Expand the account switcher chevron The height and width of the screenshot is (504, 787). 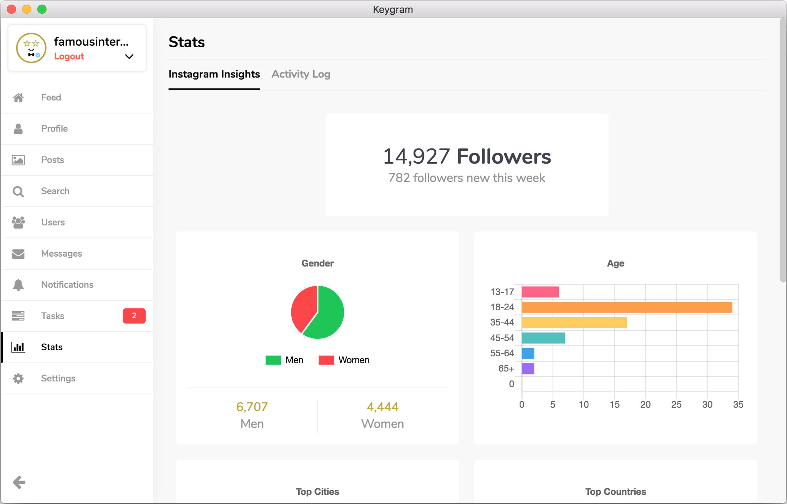[129, 56]
